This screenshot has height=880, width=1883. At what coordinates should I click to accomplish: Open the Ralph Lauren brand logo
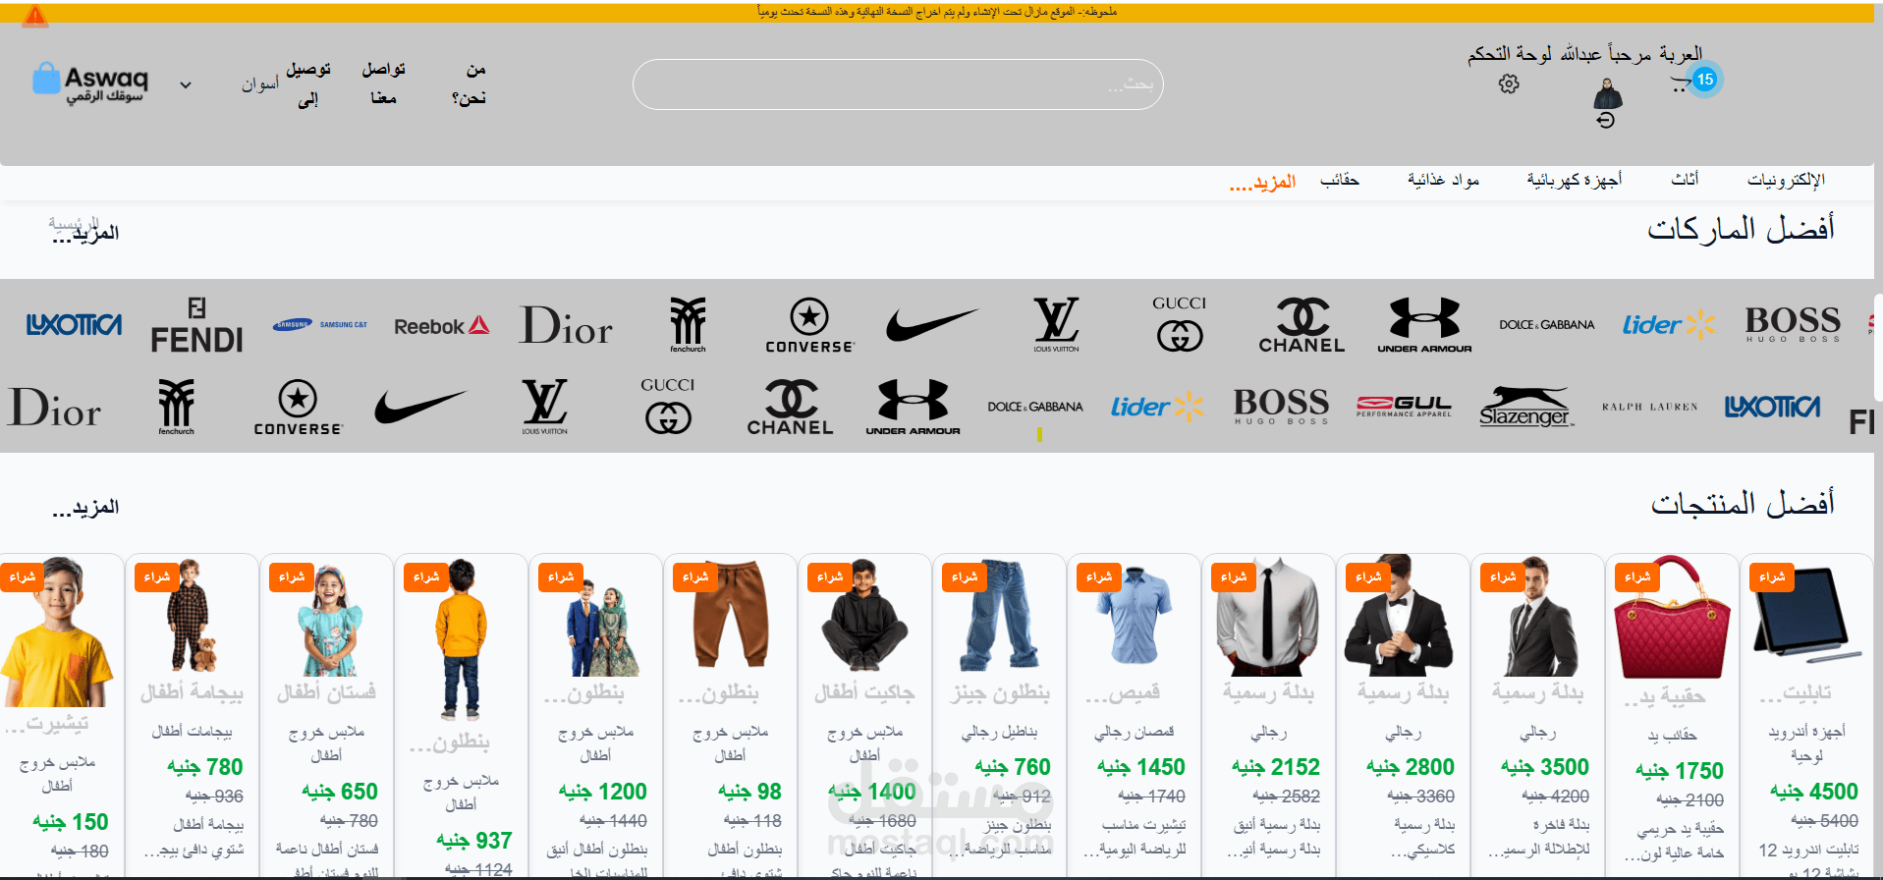click(1649, 407)
